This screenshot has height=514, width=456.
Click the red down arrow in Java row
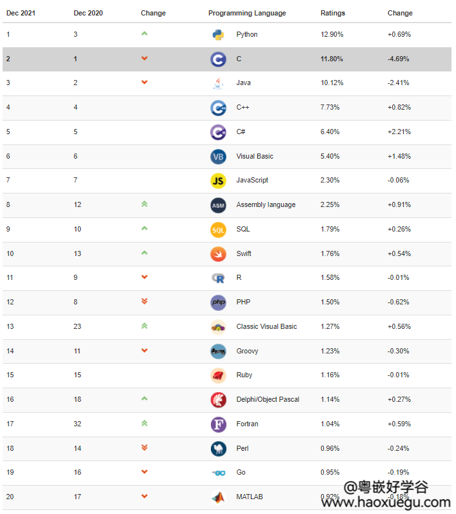144,83
